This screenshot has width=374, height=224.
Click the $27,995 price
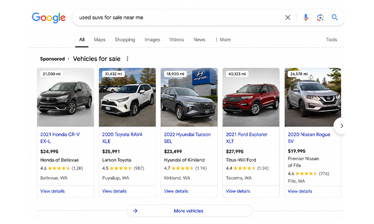[235, 151]
